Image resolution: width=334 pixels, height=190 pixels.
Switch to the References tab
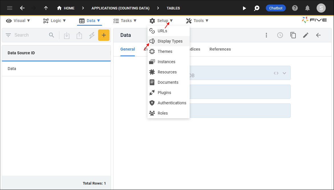[x=220, y=49]
